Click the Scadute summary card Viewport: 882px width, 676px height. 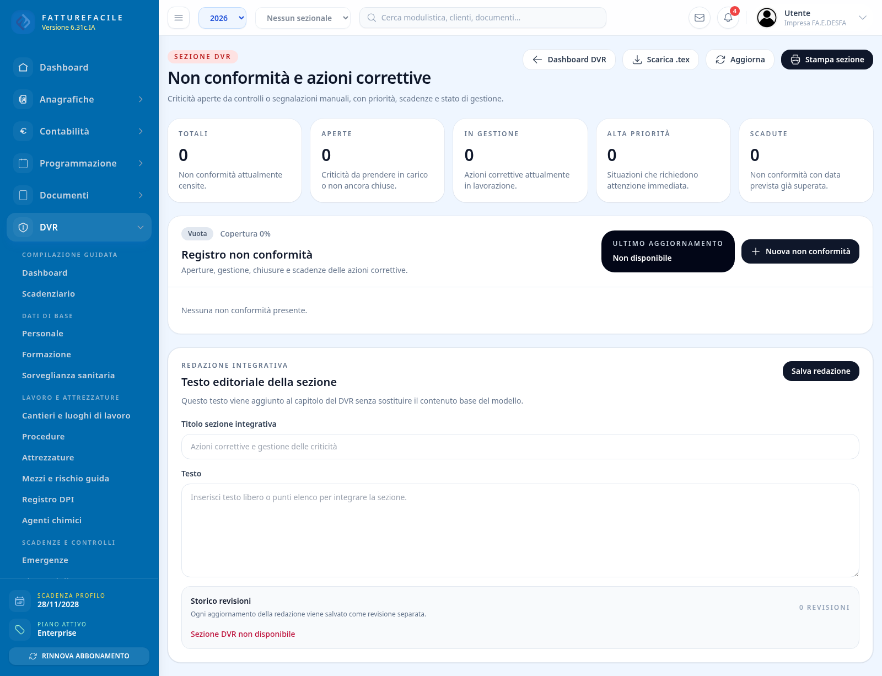tap(806, 160)
